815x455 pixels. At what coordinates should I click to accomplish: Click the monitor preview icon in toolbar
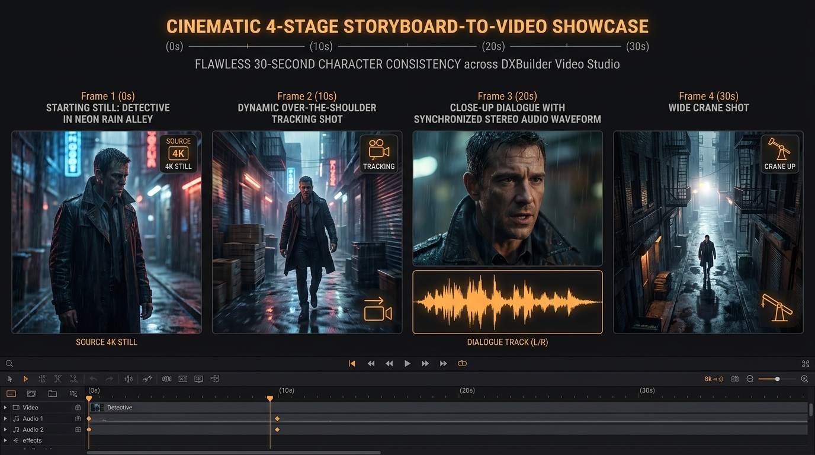click(x=198, y=379)
